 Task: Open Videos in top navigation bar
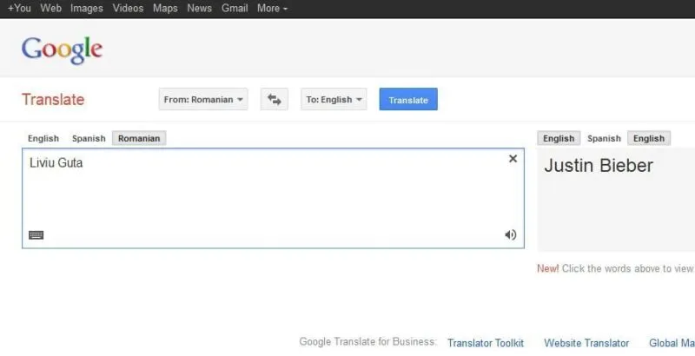point(128,8)
